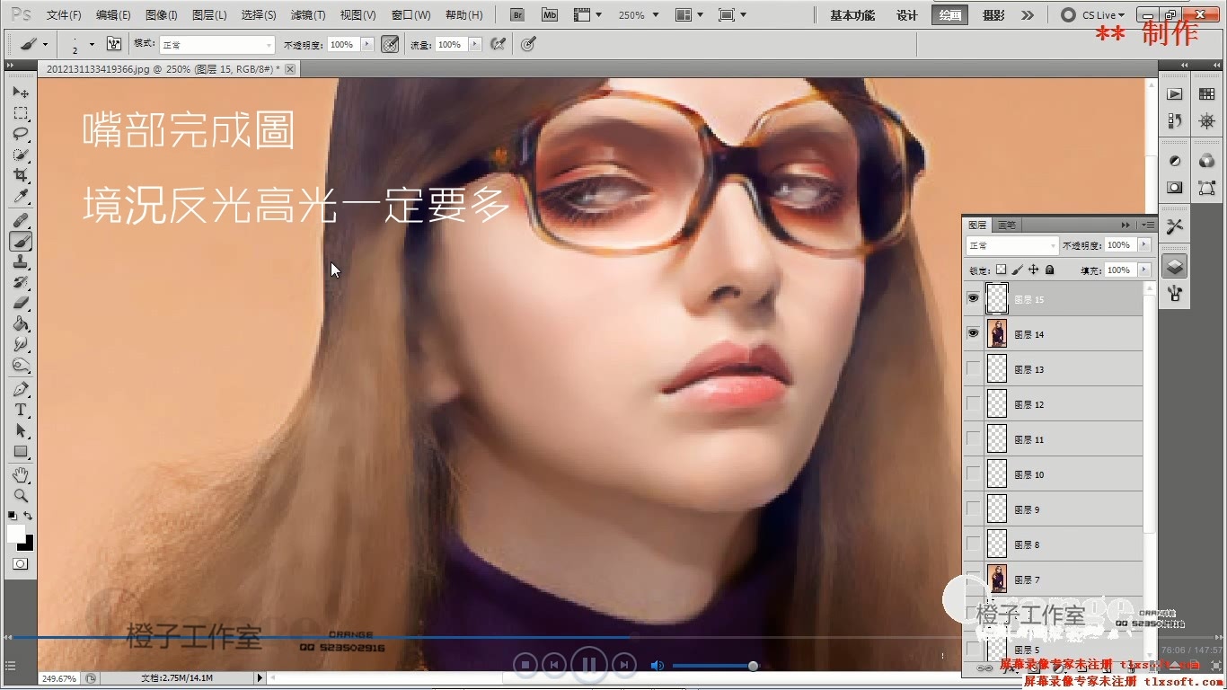The image size is (1227, 690).
Task: Select the Eraser tool
Action: pos(21,303)
